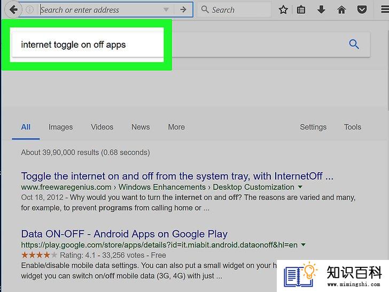Show bookmarks list icon
389x292 pixels.
301,10
